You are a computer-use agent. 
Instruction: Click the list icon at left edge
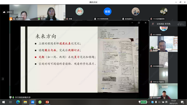[3, 79]
